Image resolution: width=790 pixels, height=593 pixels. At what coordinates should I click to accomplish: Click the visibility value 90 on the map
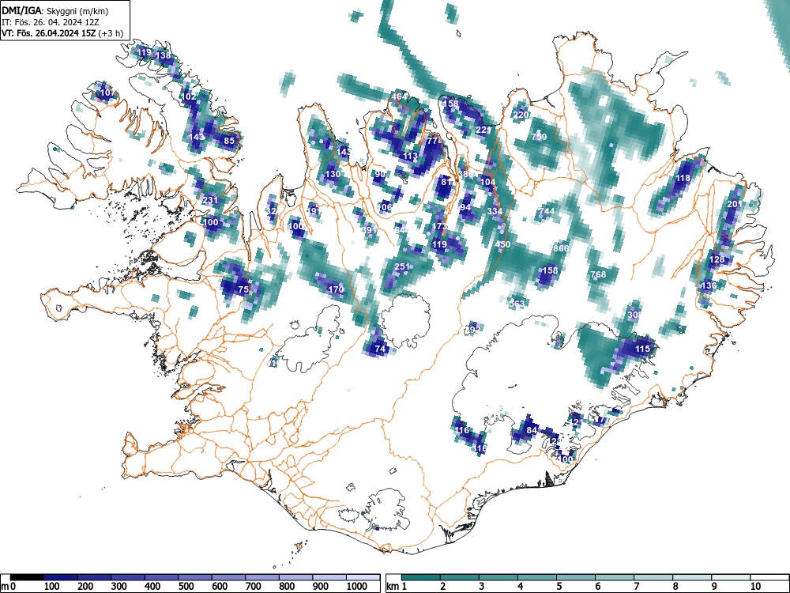pyautogui.click(x=380, y=174)
